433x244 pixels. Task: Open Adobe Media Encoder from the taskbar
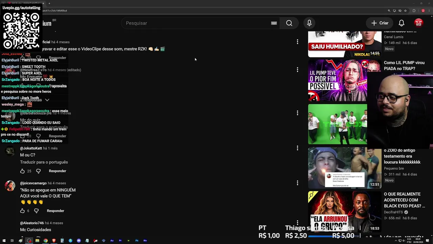point(145,241)
